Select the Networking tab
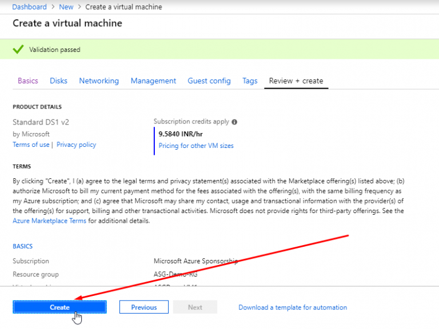This screenshot has height=329, width=439. [x=99, y=81]
